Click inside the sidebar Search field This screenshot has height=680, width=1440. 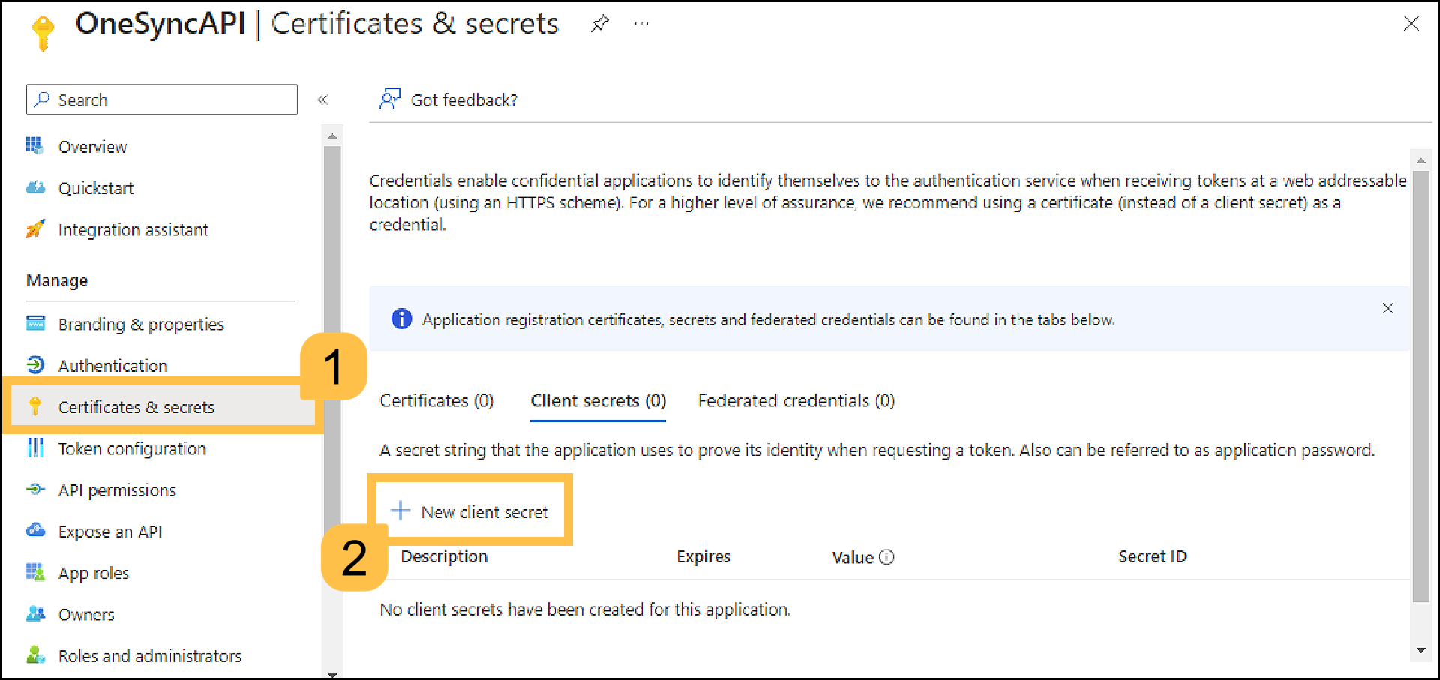[161, 99]
